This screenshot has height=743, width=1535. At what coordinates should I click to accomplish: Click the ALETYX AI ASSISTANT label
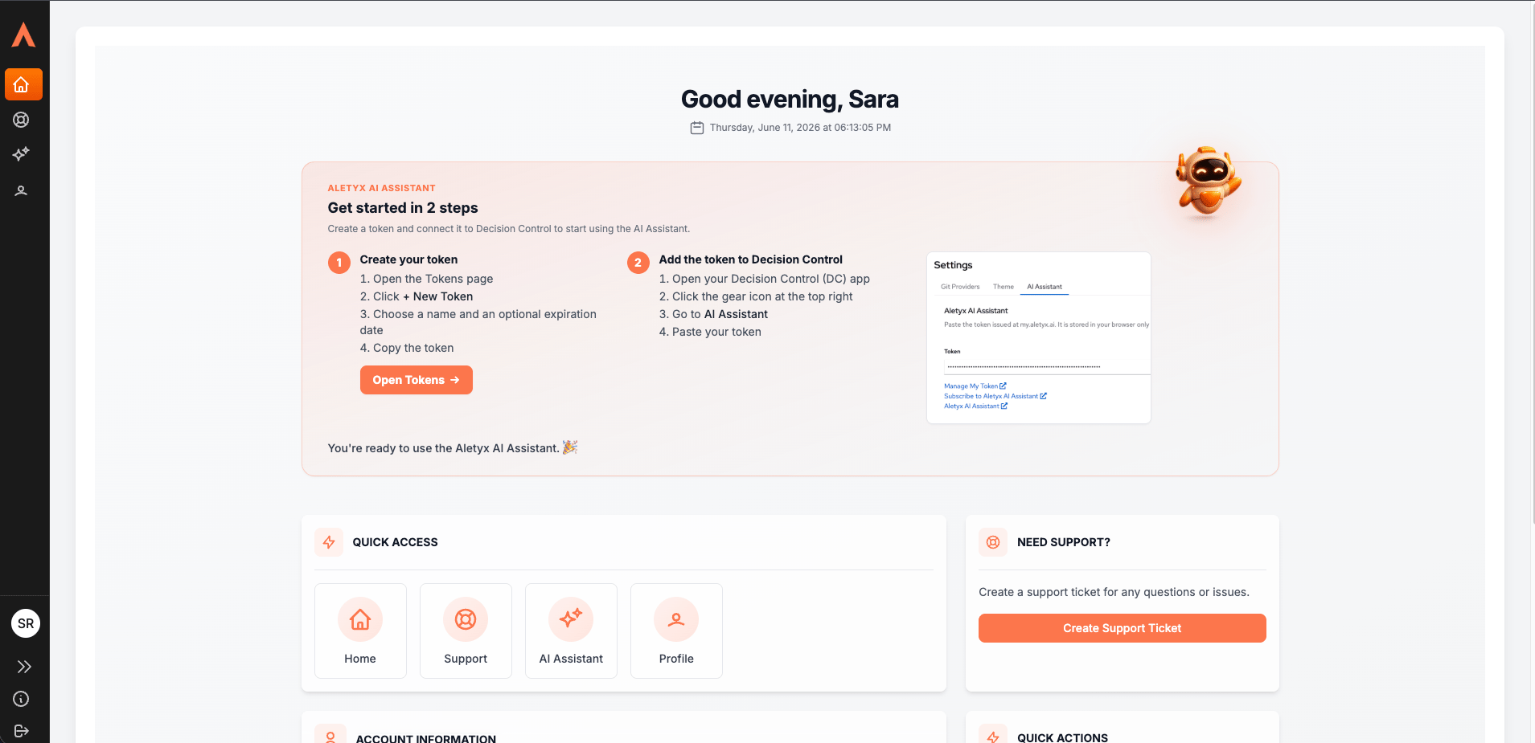pyautogui.click(x=381, y=188)
